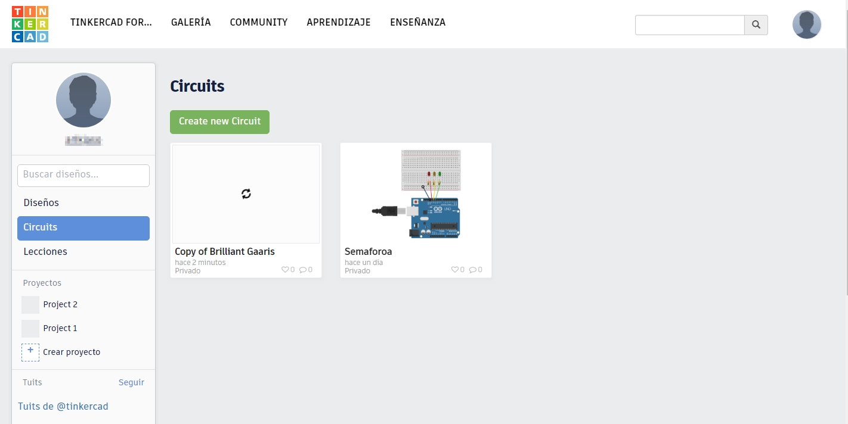Click the large profile picture in the sidebar

pos(83,100)
